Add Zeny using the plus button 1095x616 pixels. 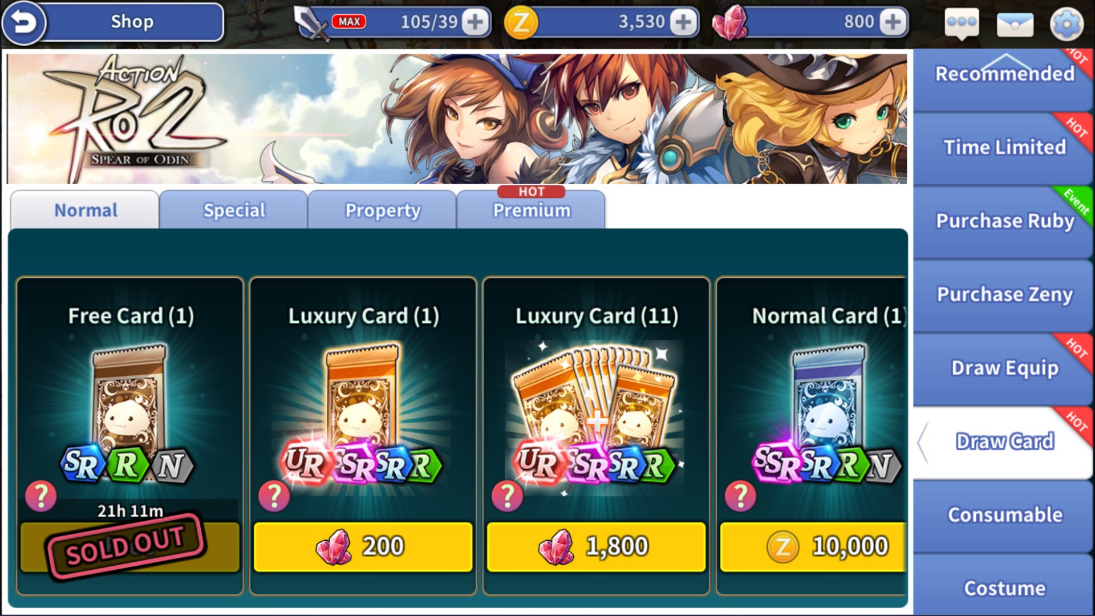pos(683,22)
